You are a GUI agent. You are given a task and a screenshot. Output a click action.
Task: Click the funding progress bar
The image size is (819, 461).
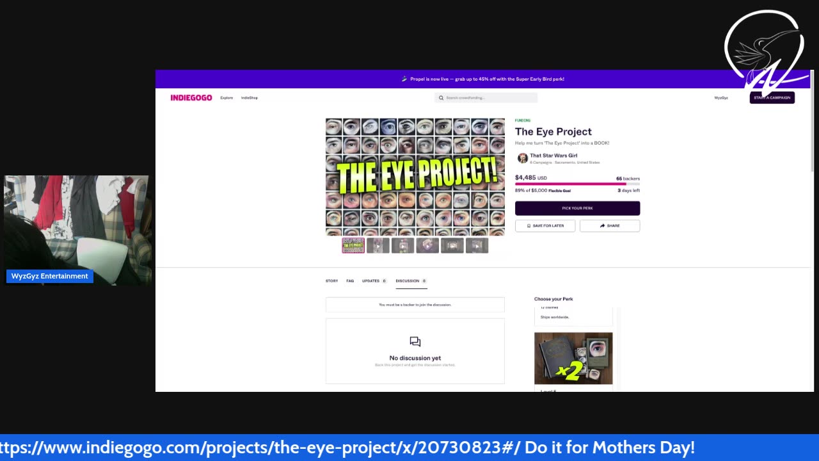[577, 184]
